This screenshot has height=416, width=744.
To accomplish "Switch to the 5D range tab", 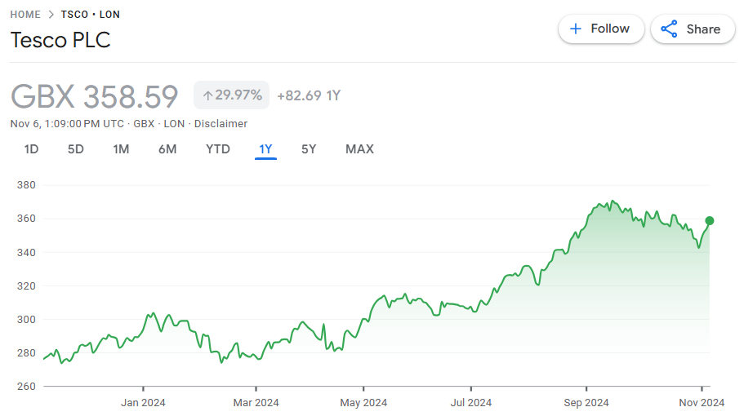I will [75, 149].
